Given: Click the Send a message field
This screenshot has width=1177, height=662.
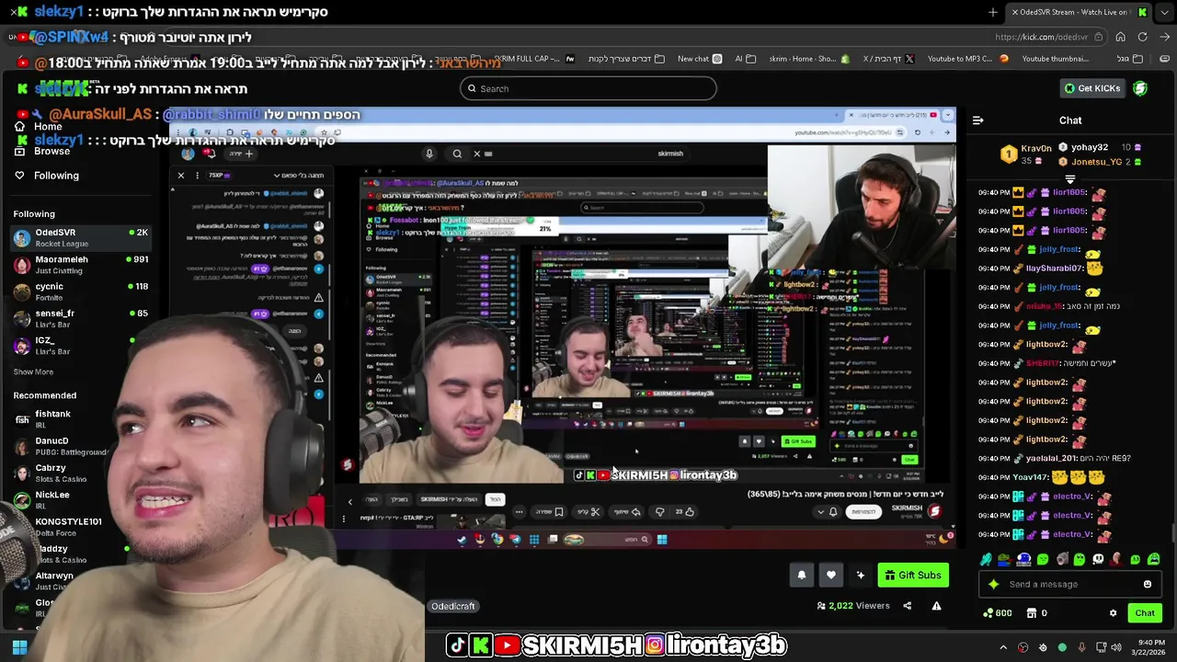Looking at the screenshot, I should [x=1069, y=584].
